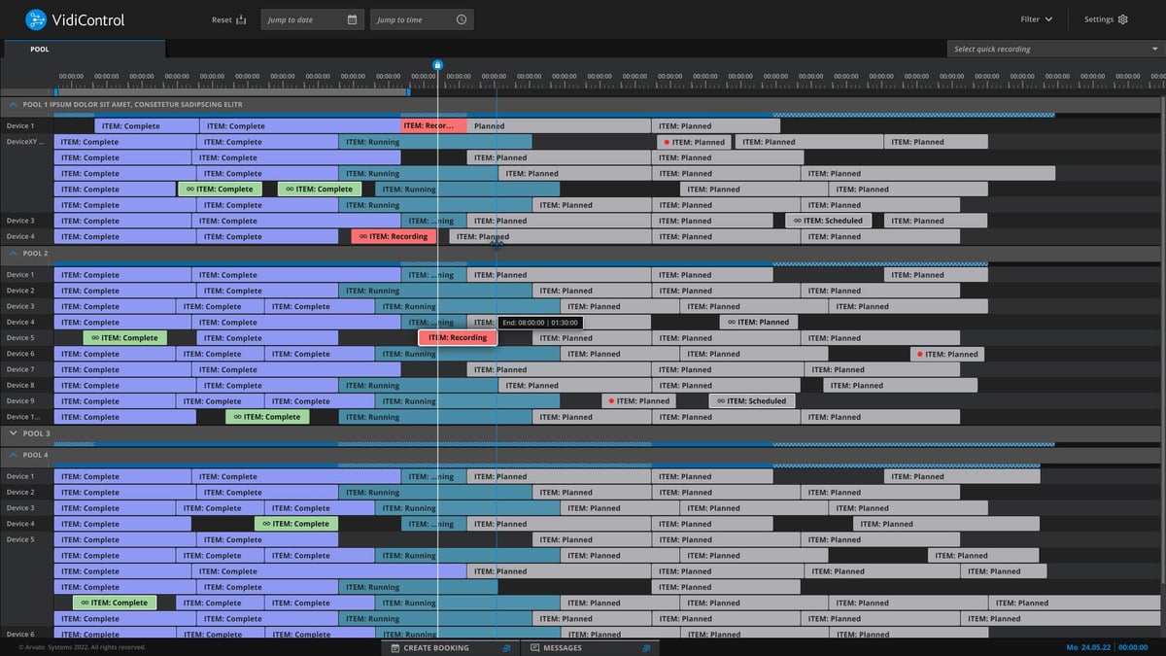Toggle the lock on the timeline playhead
Viewport: 1166px width, 656px height.
tap(437, 65)
